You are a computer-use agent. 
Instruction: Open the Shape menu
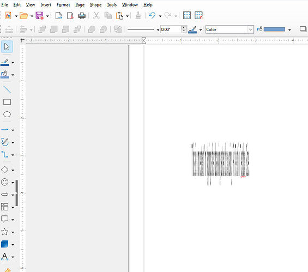click(95, 5)
